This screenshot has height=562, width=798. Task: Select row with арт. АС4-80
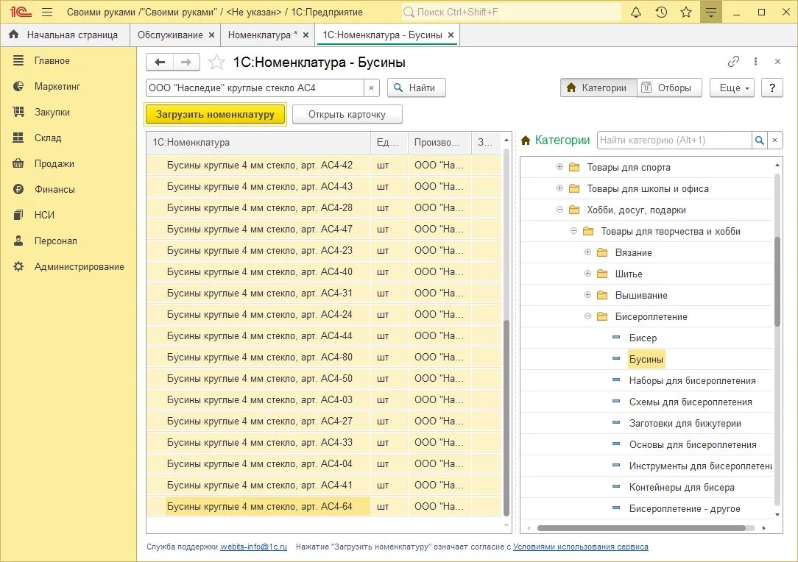pyautogui.click(x=324, y=357)
